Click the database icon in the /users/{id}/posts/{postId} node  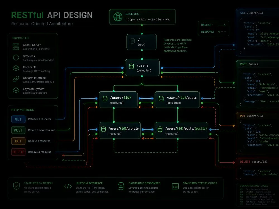[x=160, y=129]
